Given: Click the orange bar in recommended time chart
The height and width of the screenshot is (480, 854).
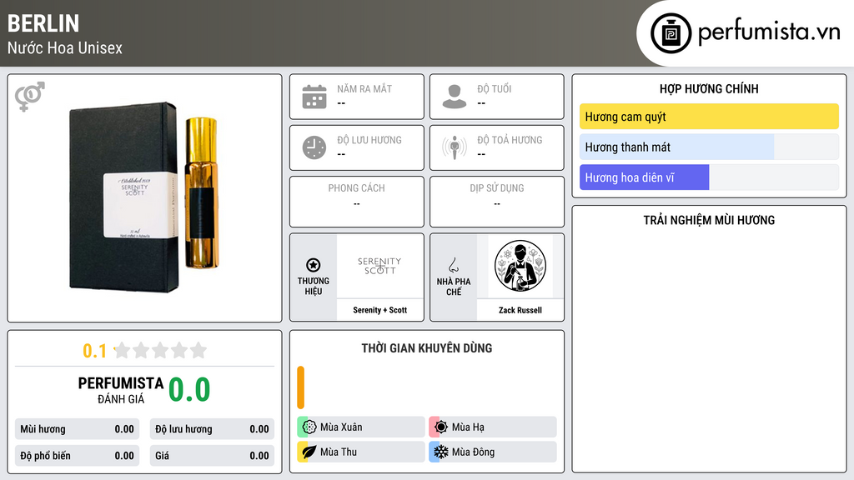Looking at the screenshot, I should coord(300,387).
